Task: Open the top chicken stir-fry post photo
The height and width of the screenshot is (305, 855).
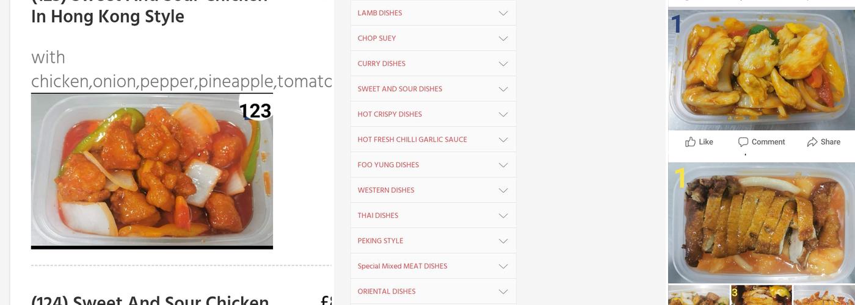Action: pyautogui.click(x=761, y=70)
